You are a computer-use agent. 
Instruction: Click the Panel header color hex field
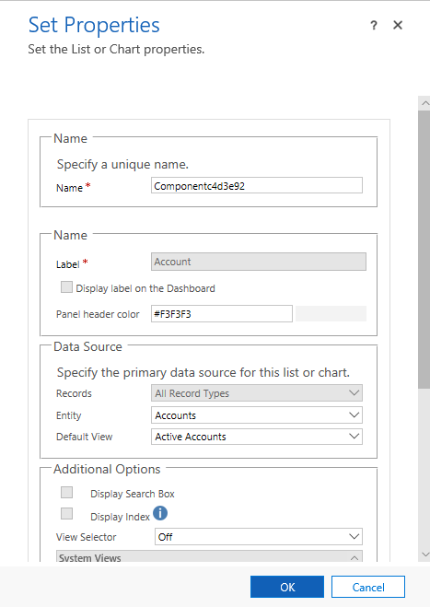pyautogui.click(x=222, y=313)
